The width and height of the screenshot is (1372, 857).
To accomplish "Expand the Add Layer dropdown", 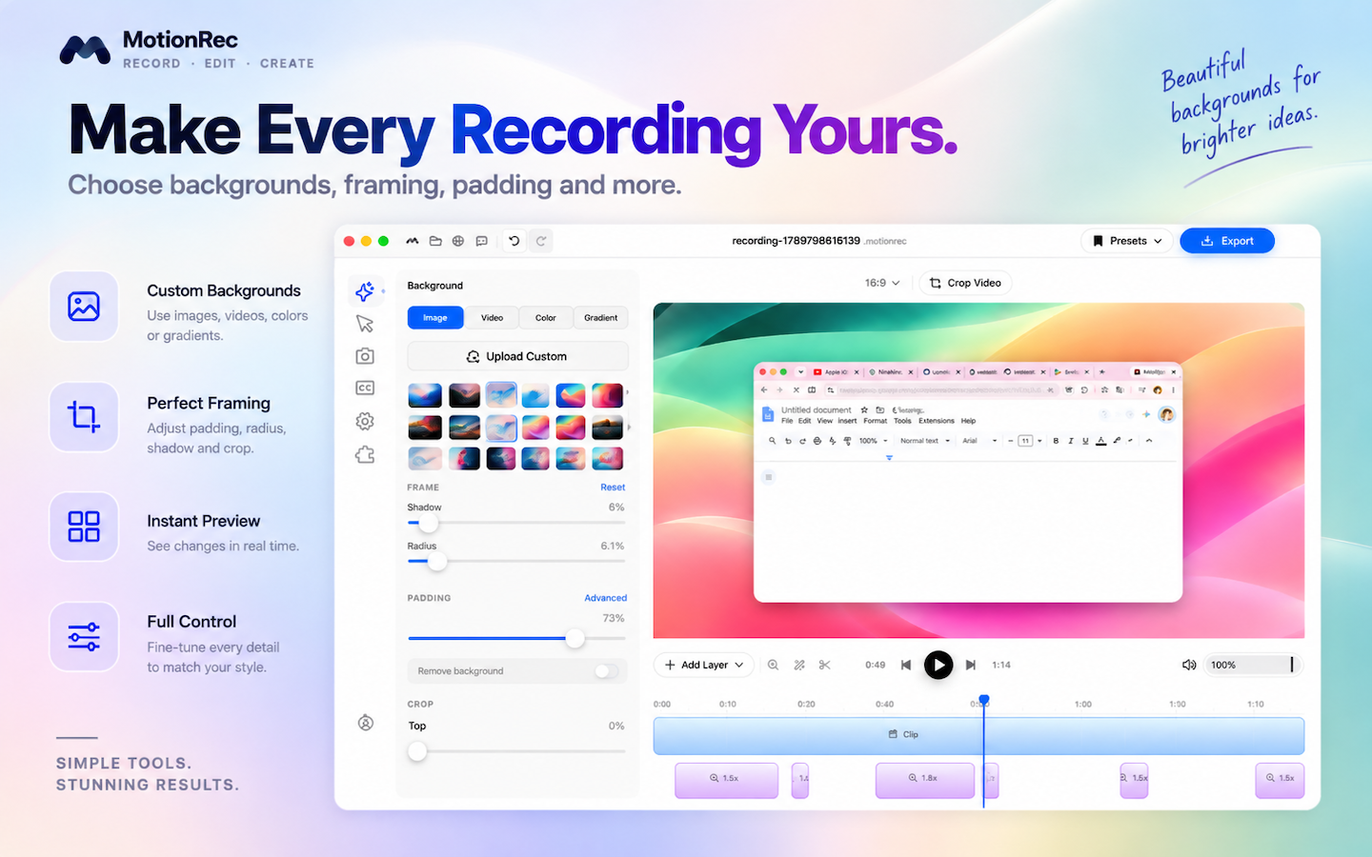I will [x=704, y=665].
